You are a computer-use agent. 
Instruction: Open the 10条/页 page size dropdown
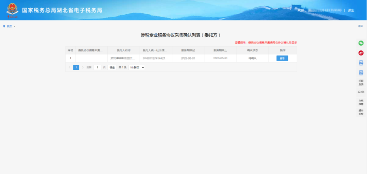point(137,67)
